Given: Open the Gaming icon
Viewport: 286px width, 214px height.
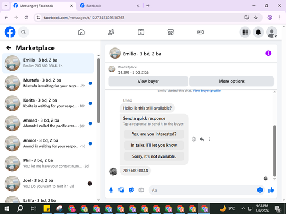Looking at the screenshot, I should tap(200, 32).
